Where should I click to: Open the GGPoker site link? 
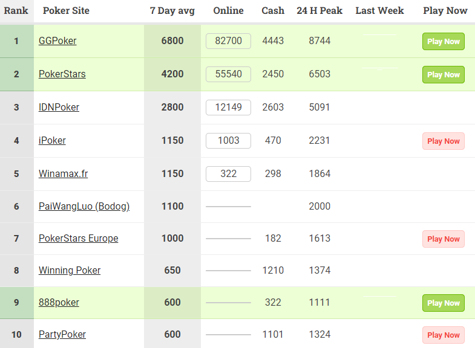coord(57,41)
